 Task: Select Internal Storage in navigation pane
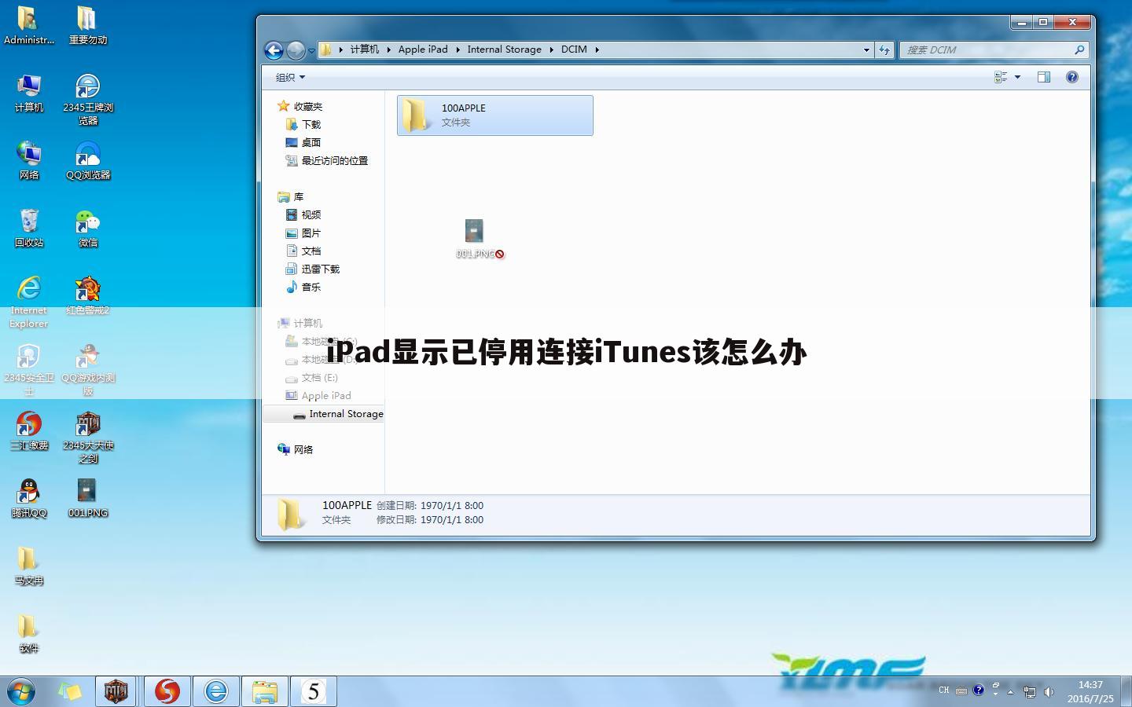point(323,414)
